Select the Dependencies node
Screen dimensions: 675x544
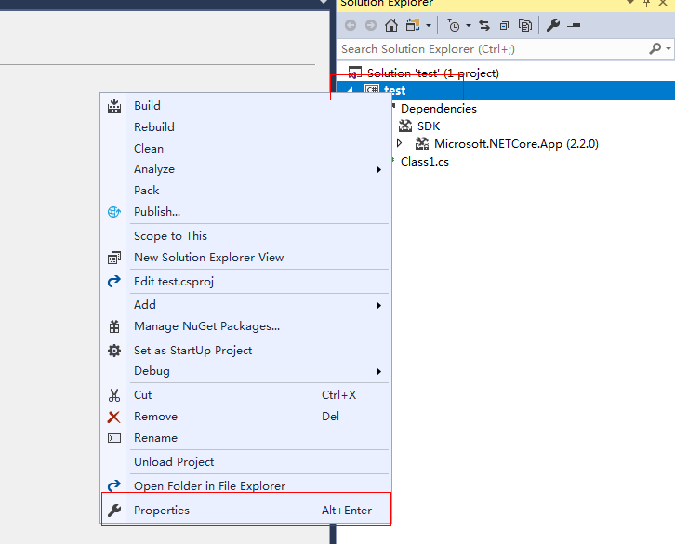[x=438, y=109]
